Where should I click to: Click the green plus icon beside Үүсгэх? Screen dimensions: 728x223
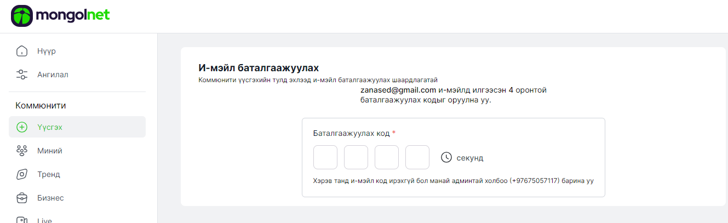click(22, 127)
